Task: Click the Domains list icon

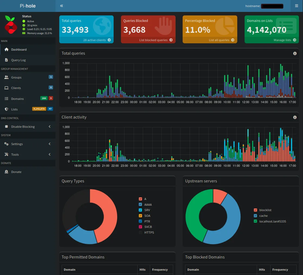Action: pos(6,99)
